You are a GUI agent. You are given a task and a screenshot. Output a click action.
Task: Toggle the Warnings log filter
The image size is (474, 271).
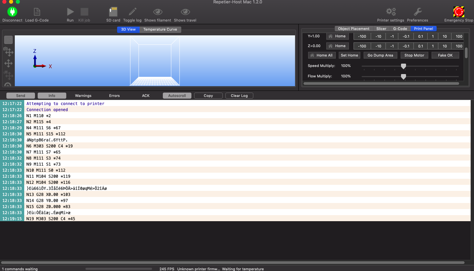click(83, 96)
